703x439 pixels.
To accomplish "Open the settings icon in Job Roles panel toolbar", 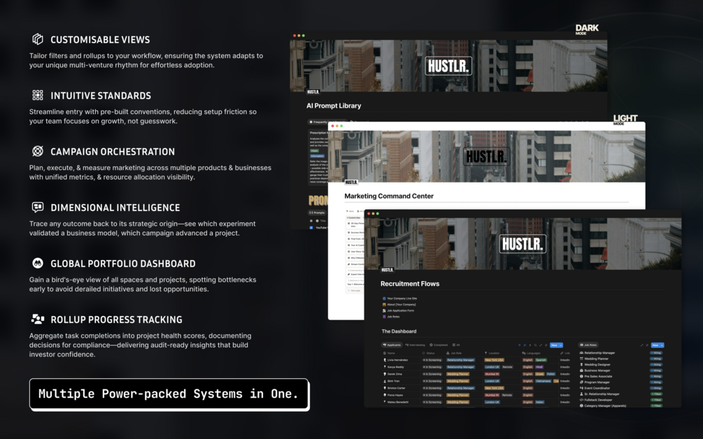I will click(x=648, y=345).
